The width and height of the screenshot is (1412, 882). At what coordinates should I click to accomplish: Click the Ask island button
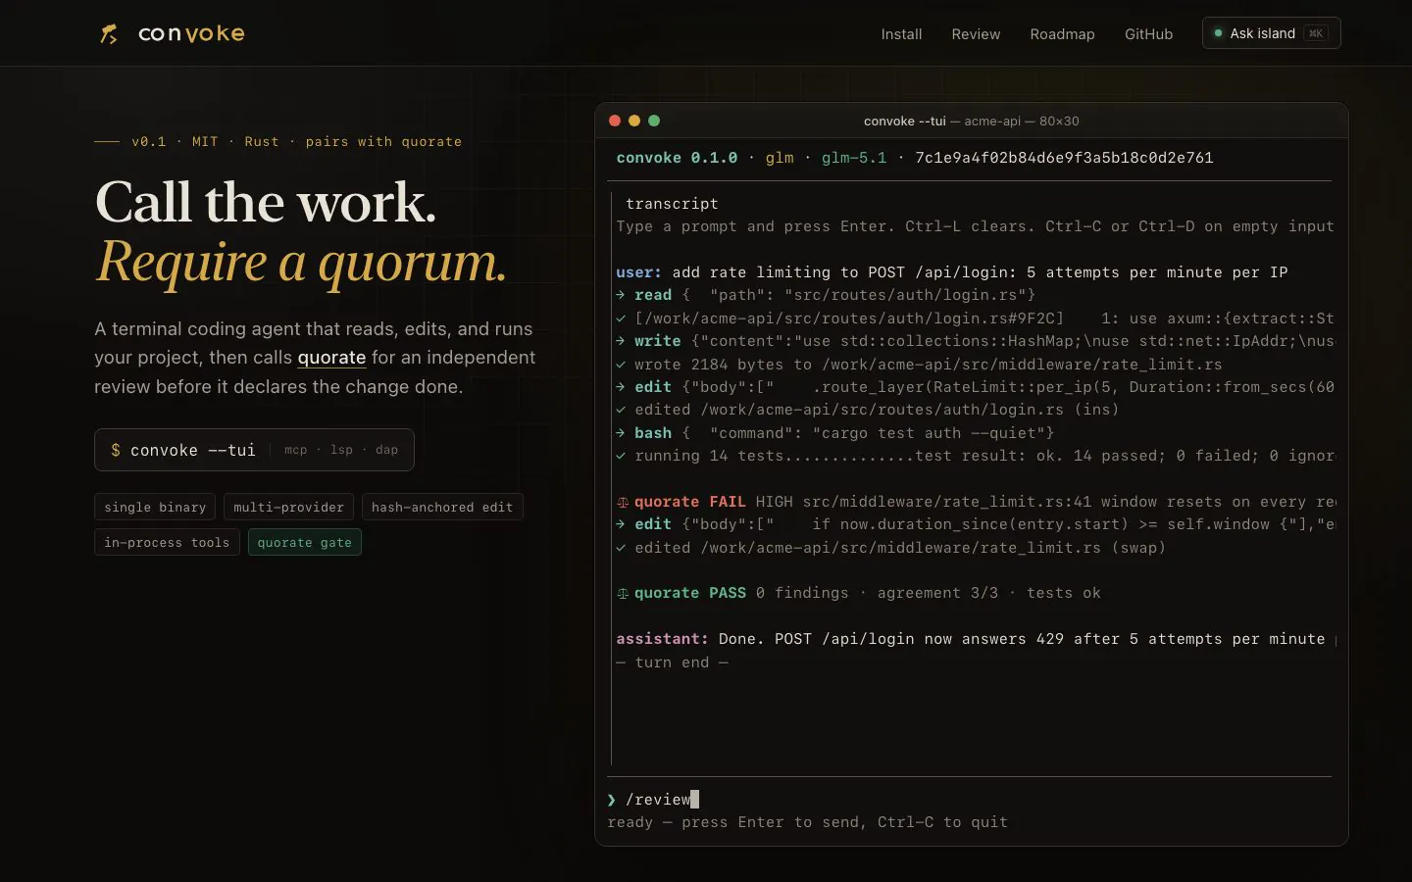click(x=1271, y=33)
